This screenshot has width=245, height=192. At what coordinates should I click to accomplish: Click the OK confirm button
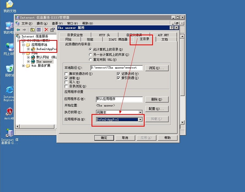click(x=104, y=138)
